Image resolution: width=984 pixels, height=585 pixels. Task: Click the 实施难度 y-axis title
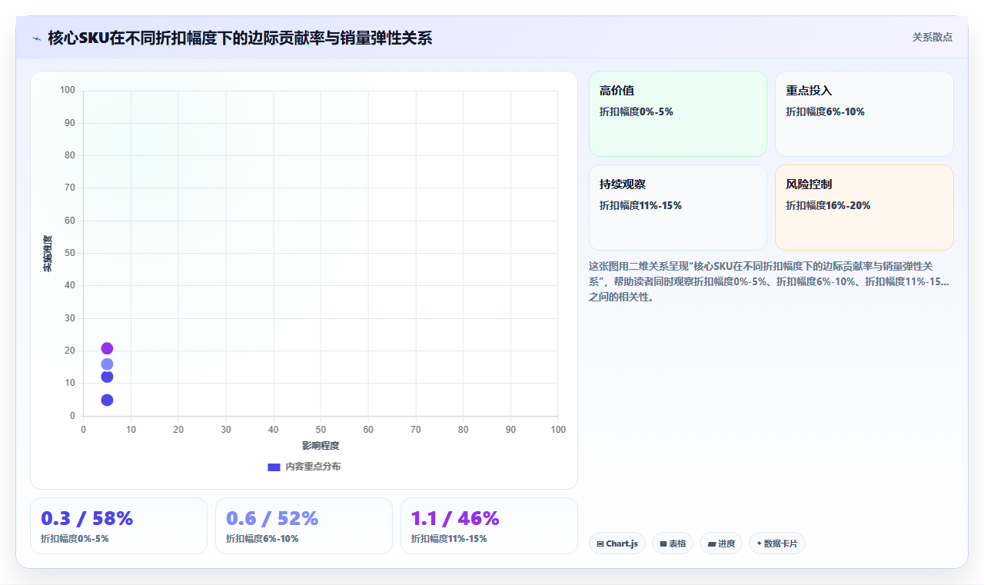click(x=48, y=254)
